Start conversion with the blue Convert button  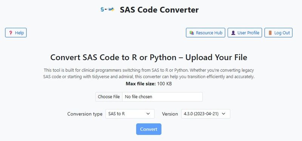[149, 129]
